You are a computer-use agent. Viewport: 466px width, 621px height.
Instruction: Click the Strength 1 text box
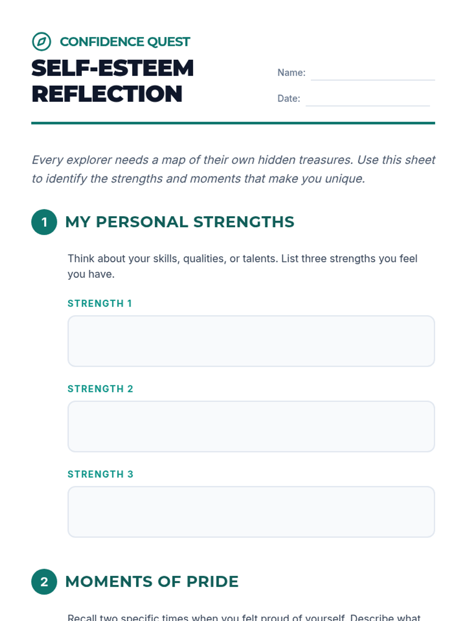pos(251,341)
